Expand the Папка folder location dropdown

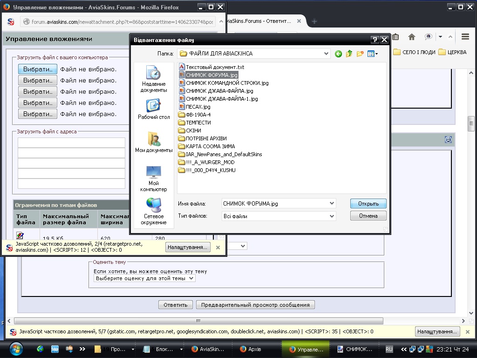[x=326, y=54]
